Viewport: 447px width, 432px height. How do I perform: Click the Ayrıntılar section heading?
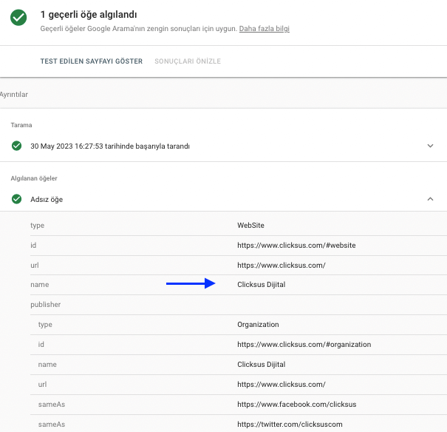click(x=14, y=95)
